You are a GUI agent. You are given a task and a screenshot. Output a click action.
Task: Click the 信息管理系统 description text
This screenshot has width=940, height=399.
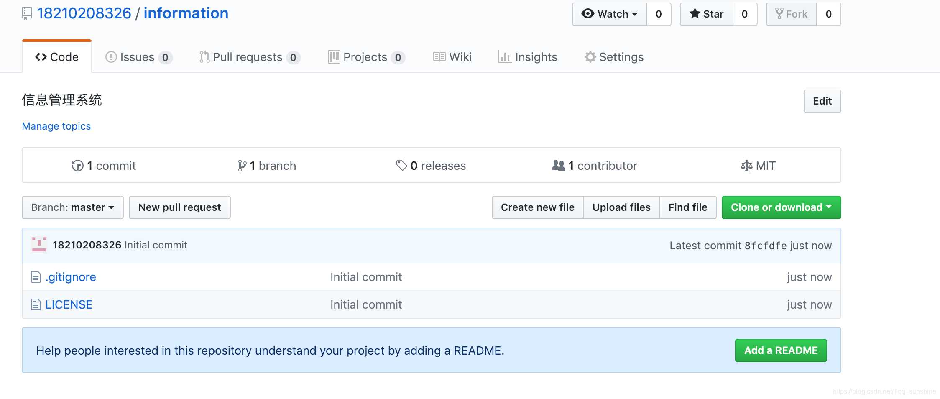pyautogui.click(x=62, y=100)
